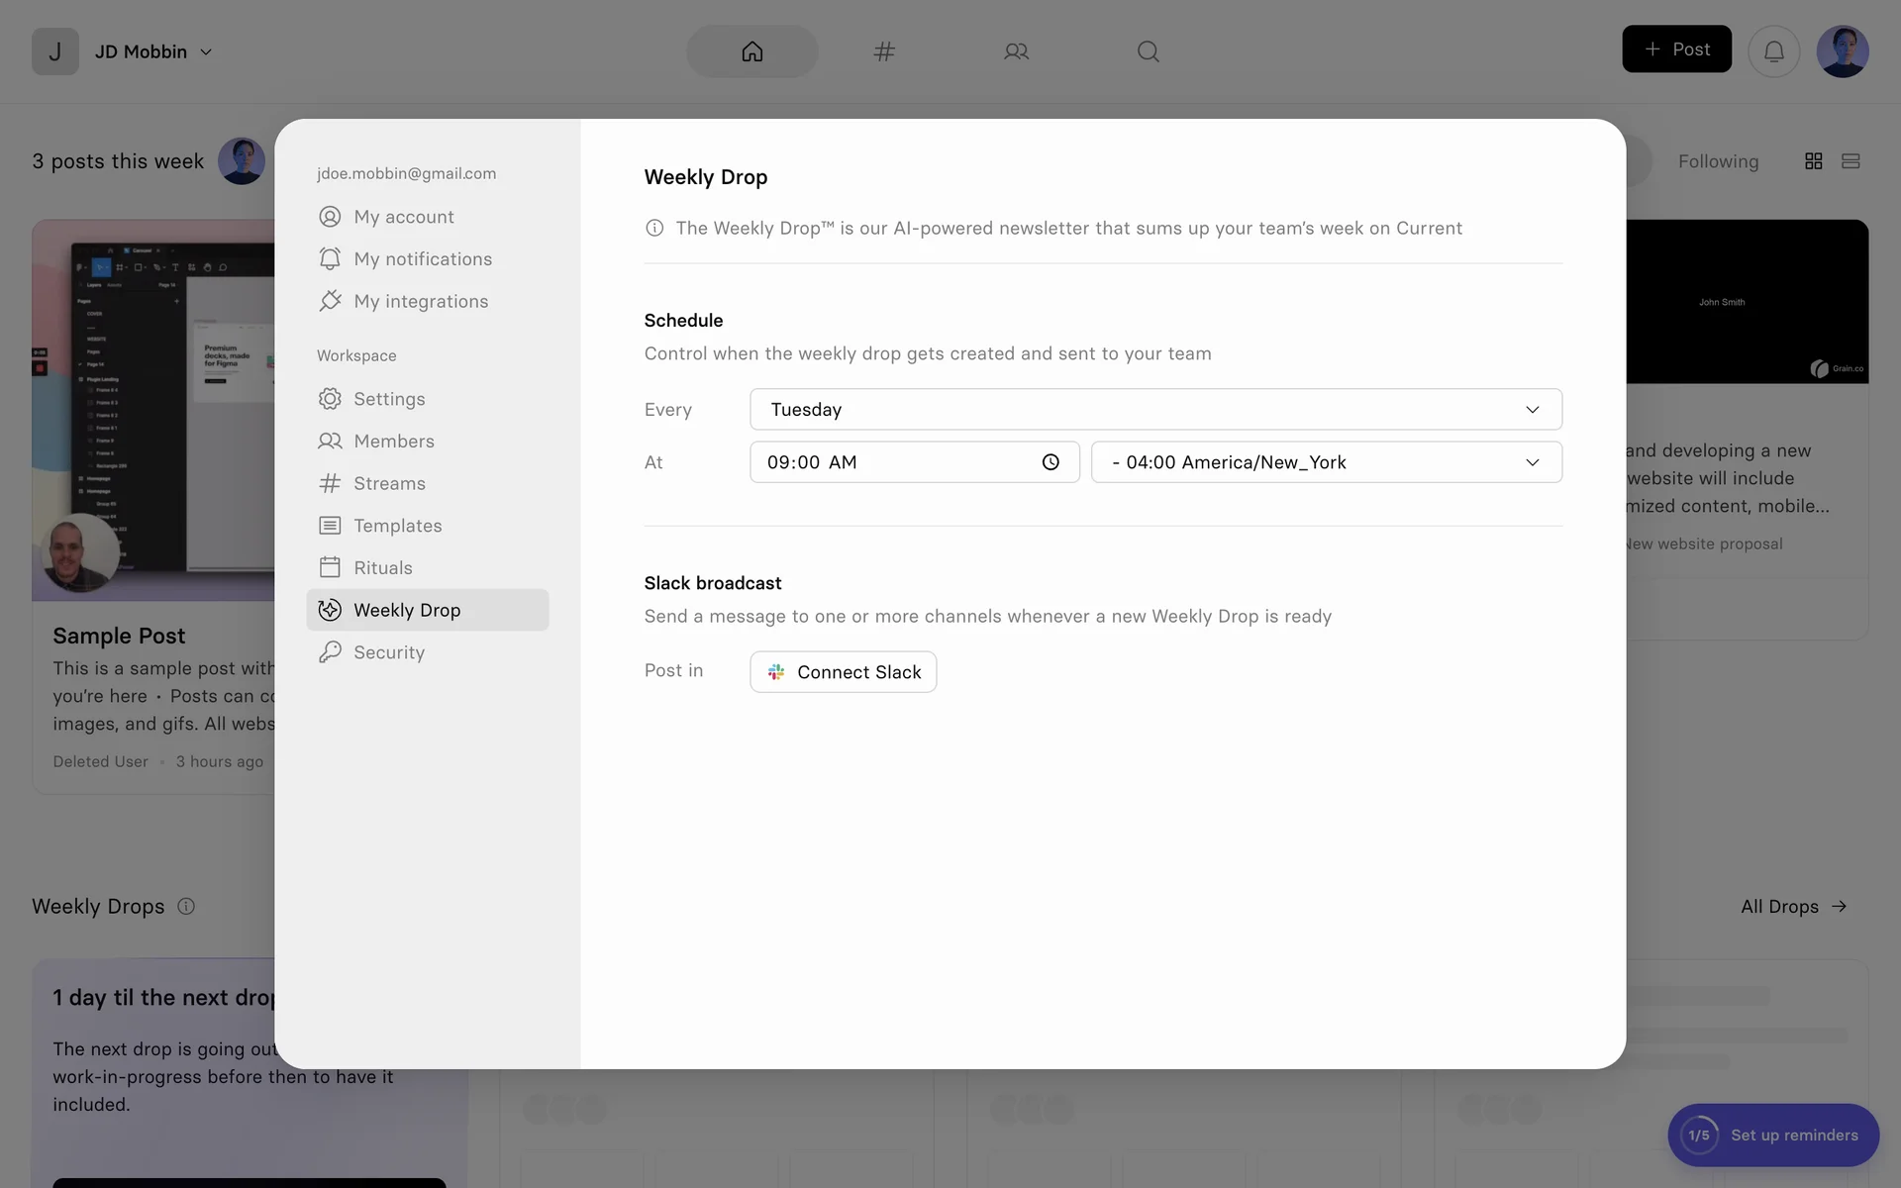Expand the Tuesday day dropdown
This screenshot has width=1901, height=1188.
[1155, 410]
